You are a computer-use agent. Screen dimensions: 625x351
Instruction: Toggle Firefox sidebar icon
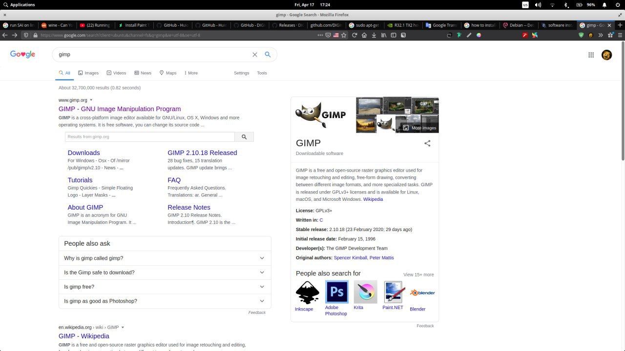[x=394, y=35]
